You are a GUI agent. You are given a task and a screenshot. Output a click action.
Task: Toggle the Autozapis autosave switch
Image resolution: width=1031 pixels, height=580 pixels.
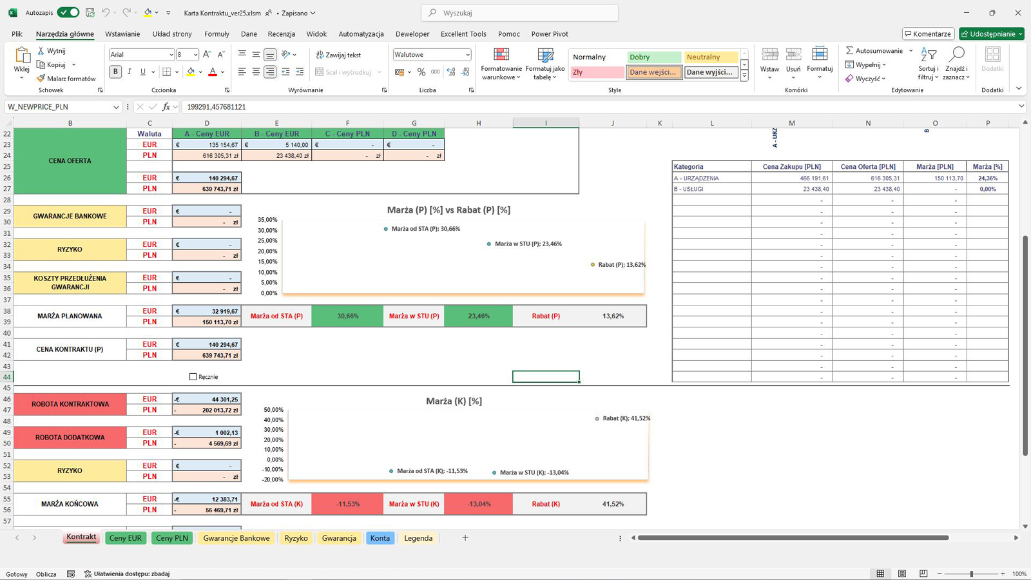(68, 13)
